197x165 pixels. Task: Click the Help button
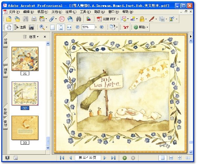(140, 27)
